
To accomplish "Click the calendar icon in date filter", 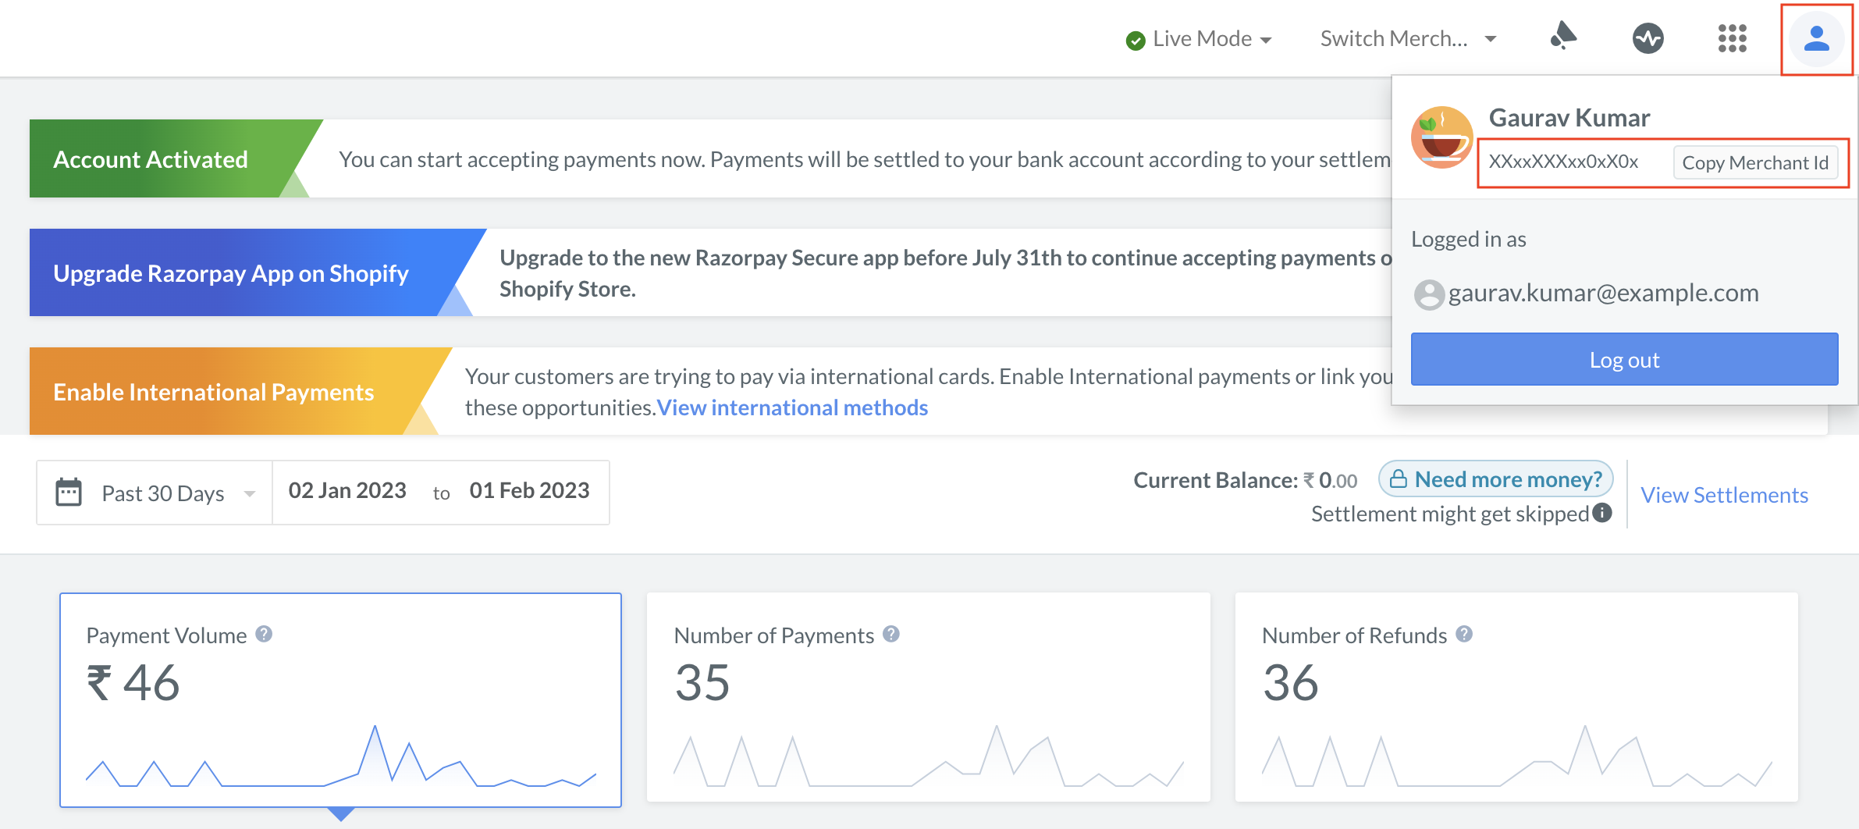I will click(69, 492).
